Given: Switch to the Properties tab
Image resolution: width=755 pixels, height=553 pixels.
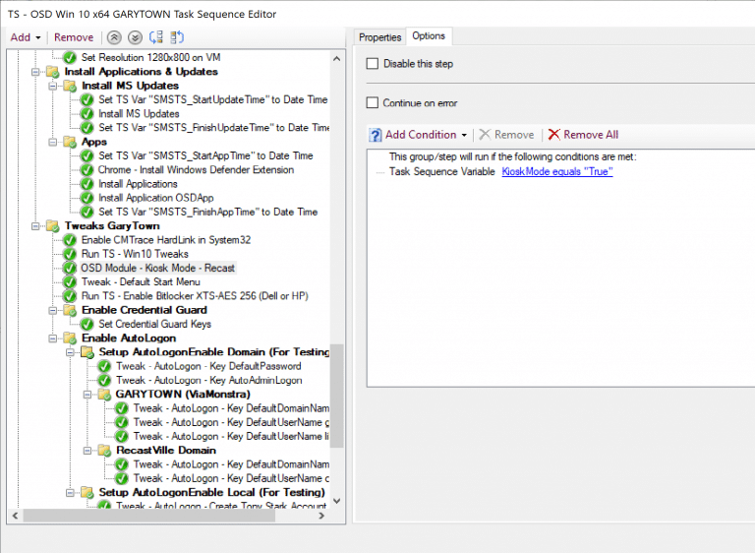Looking at the screenshot, I should pyautogui.click(x=379, y=37).
